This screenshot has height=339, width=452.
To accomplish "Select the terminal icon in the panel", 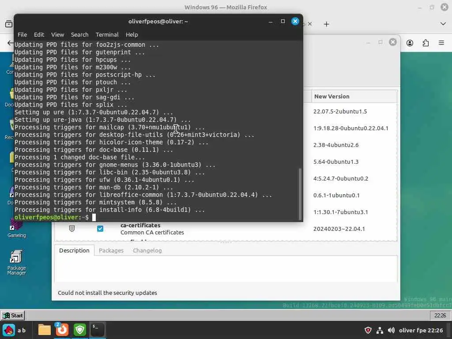I will click(x=98, y=329).
